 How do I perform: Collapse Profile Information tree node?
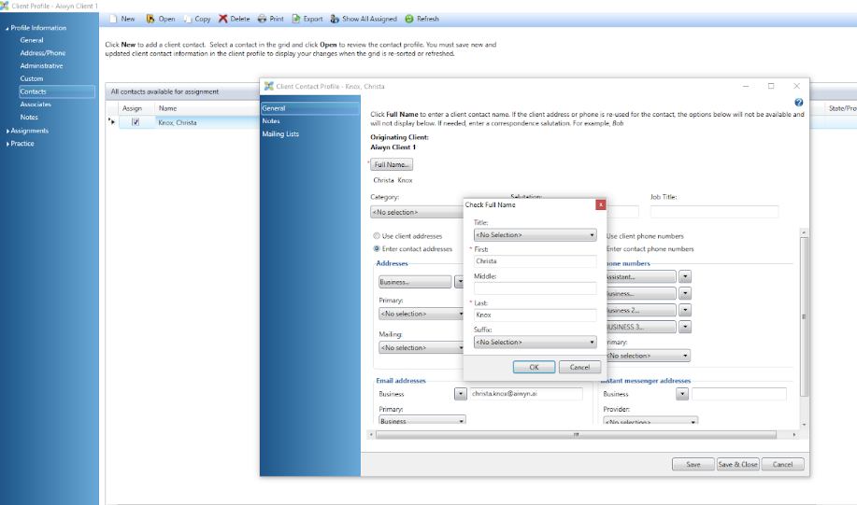click(7, 28)
